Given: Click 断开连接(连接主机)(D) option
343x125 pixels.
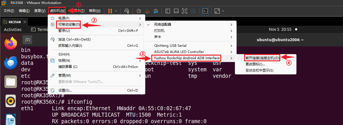Looking at the screenshot, I should click(x=262, y=58).
